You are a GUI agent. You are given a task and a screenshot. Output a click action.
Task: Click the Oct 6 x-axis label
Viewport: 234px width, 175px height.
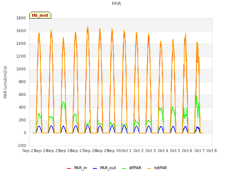(x=187, y=151)
